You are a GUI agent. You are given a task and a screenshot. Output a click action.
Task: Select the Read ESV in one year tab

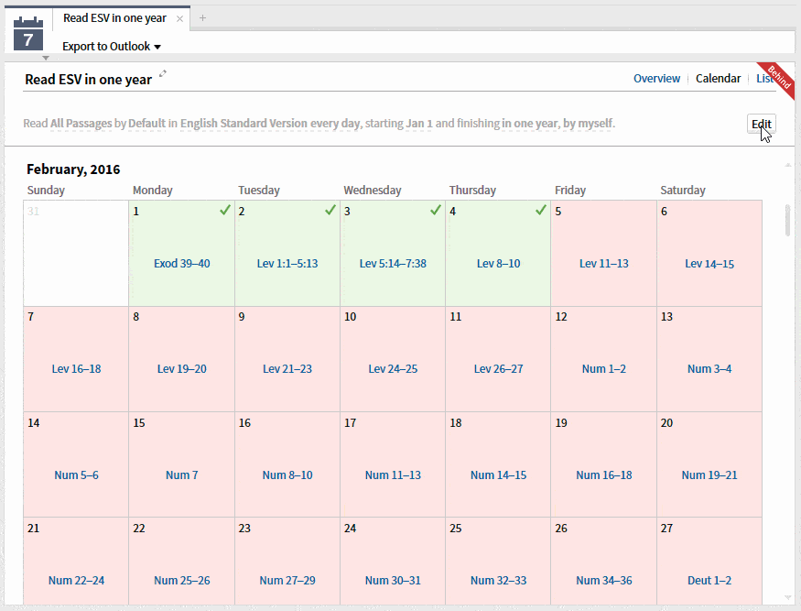[115, 18]
